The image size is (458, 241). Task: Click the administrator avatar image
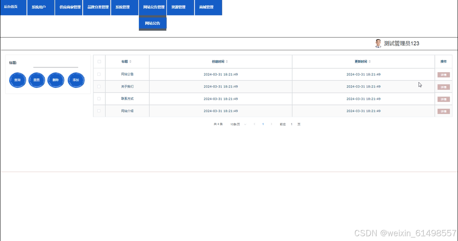pos(378,43)
